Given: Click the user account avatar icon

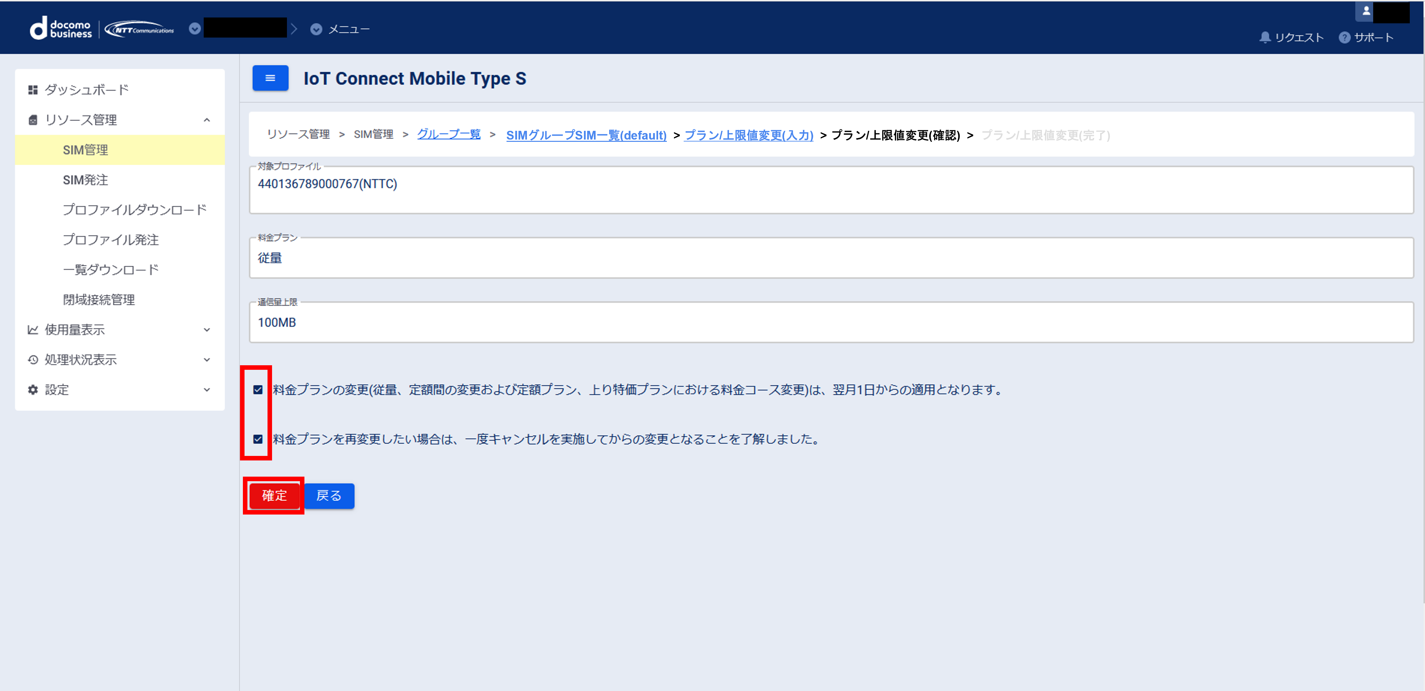Looking at the screenshot, I should click(x=1366, y=11).
